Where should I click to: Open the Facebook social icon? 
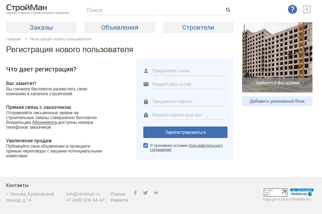tap(135, 193)
